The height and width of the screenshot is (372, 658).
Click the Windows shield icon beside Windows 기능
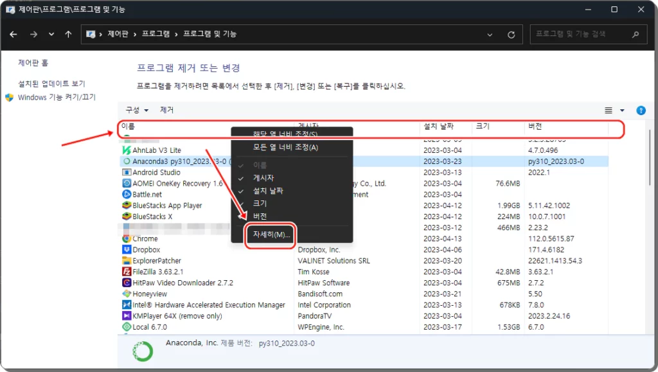click(10, 97)
